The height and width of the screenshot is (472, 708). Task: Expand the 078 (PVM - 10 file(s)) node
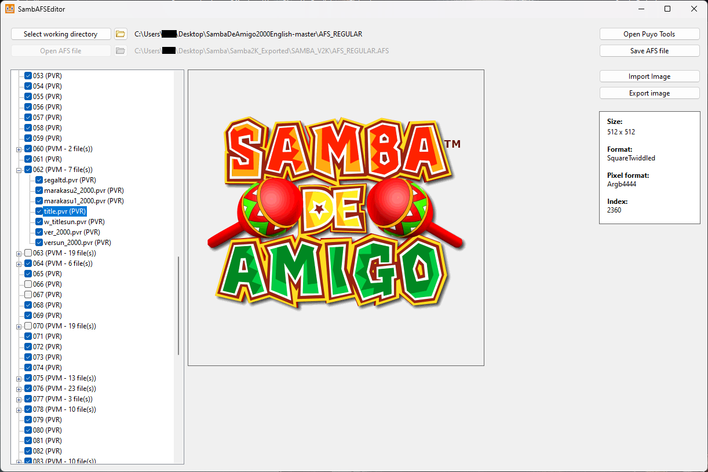pyautogui.click(x=19, y=409)
